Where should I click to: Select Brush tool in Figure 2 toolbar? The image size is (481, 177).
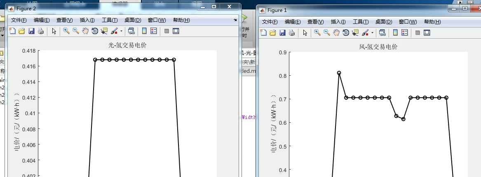pyautogui.click(x=114, y=31)
